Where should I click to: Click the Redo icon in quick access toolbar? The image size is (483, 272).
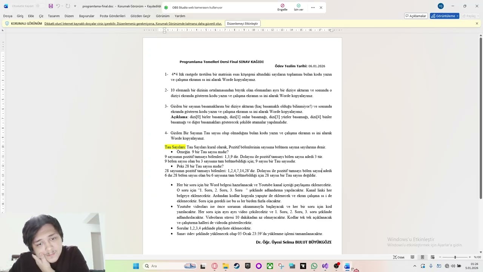tap(68, 6)
